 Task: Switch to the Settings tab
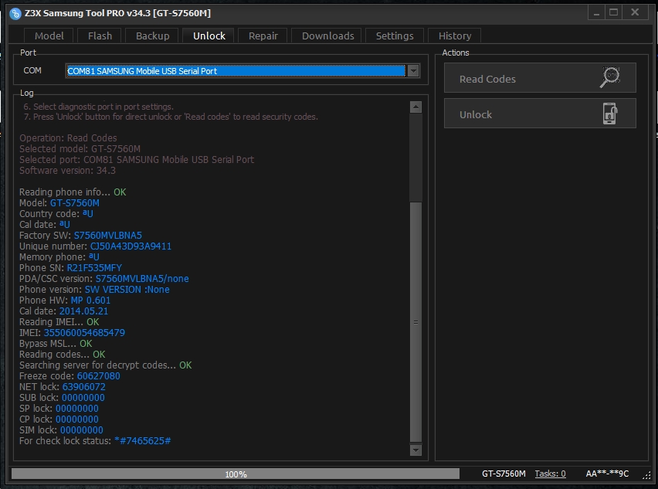click(x=395, y=36)
